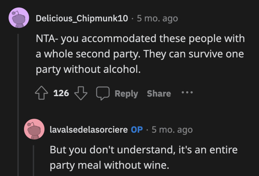Screen dimensions: 259x176
Task: Share the Delicious_Chipmunk10 comment
Action: [159, 94]
